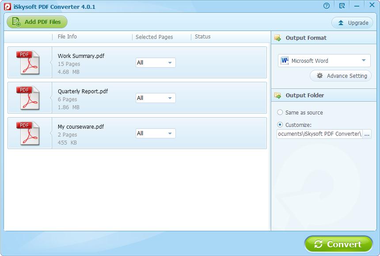Click the Upgrade button
The image size is (380, 256).
pyautogui.click(x=352, y=23)
